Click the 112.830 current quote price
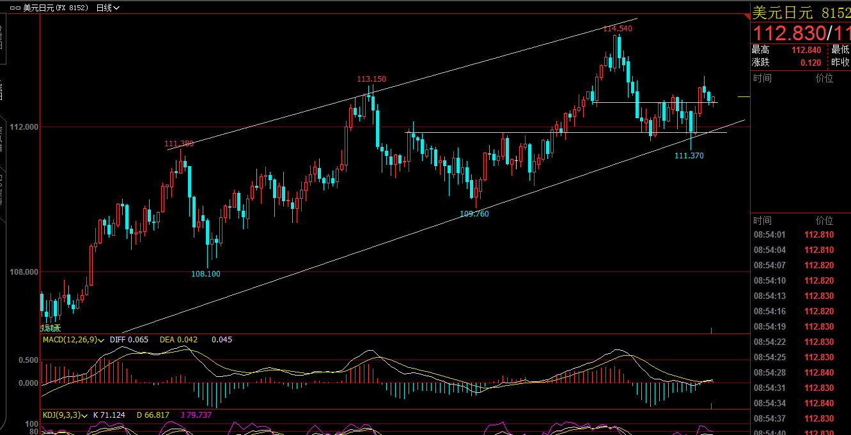 [788, 33]
